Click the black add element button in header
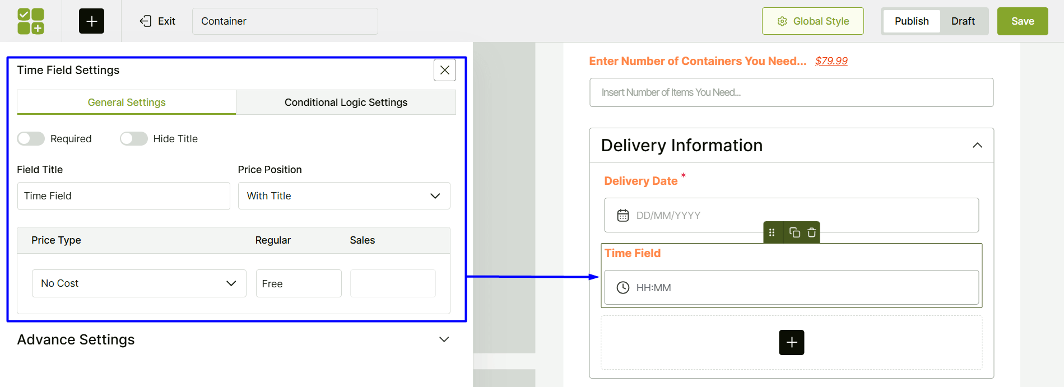Screen dimensions: 1064x387 pyautogui.click(x=91, y=21)
